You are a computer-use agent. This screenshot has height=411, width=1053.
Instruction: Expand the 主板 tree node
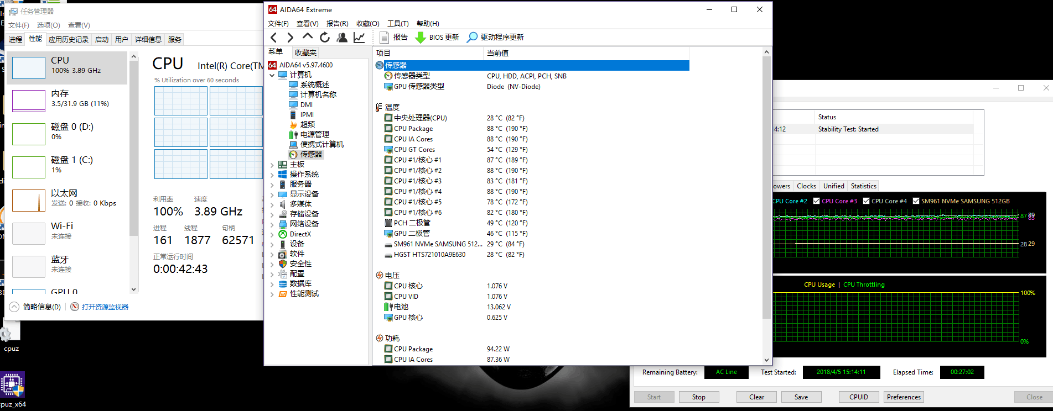coord(272,165)
